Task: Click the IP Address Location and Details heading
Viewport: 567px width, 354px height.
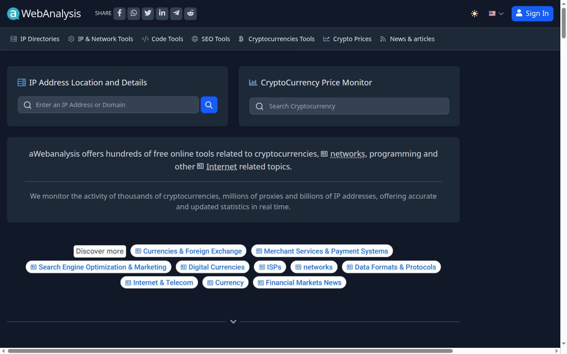Action: (88, 82)
